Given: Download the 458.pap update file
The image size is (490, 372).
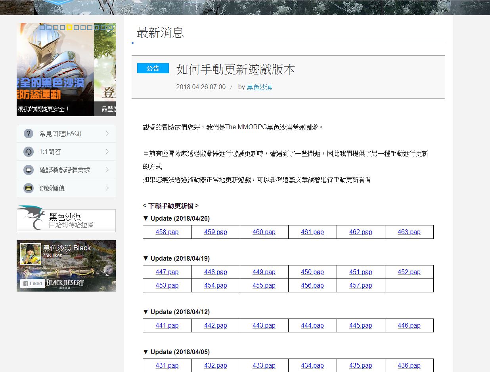Looking at the screenshot, I should tap(167, 232).
